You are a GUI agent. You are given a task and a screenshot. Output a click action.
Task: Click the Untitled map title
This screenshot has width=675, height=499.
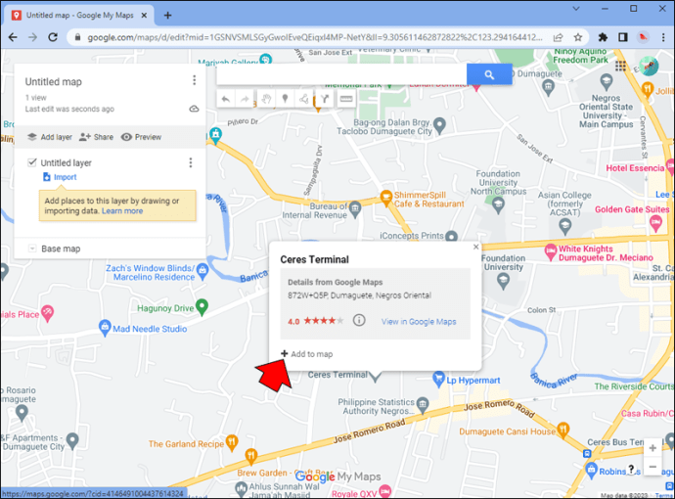coord(54,82)
